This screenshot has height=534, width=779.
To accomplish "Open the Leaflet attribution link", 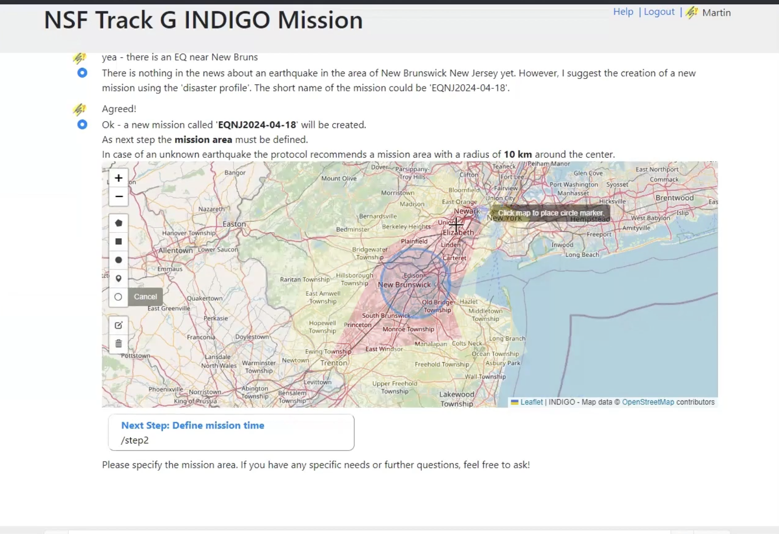I will click(531, 402).
